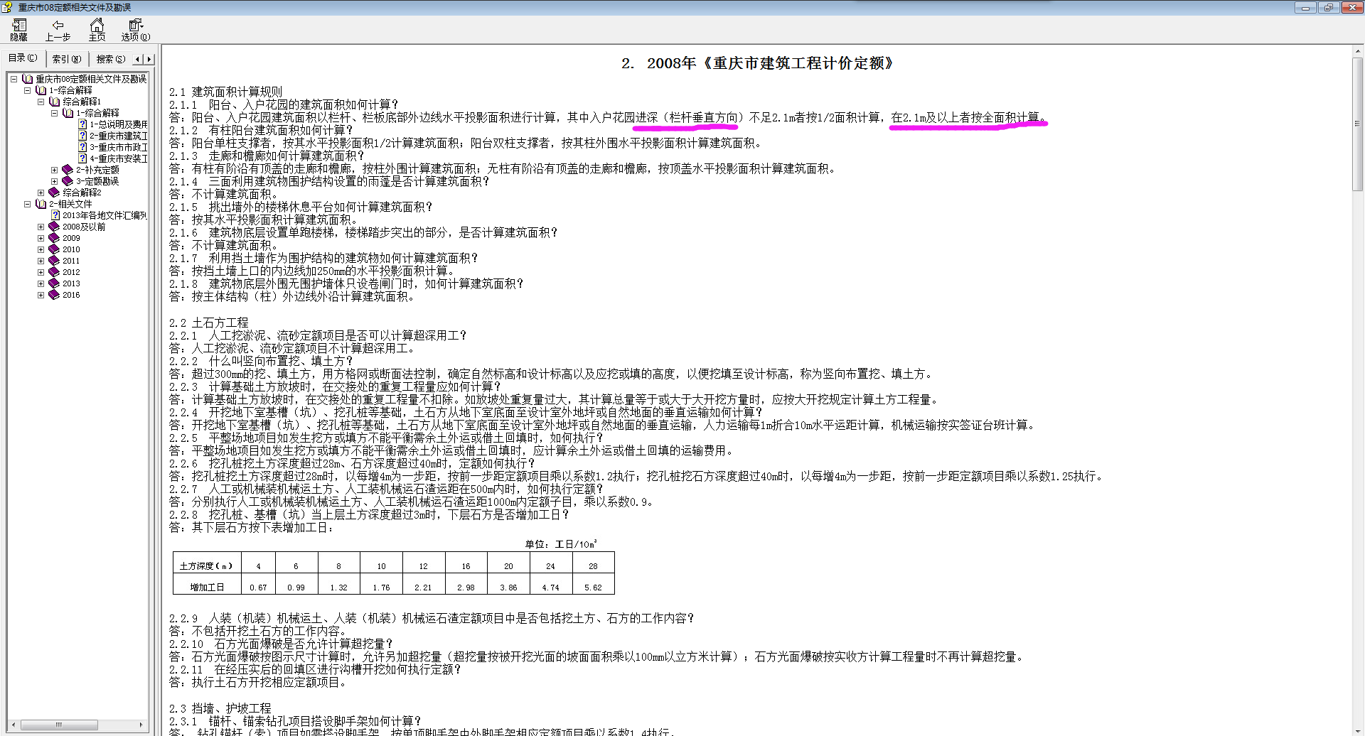Click the tree pane scroll-right arrow
The image size is (1365, 736).
141,725
